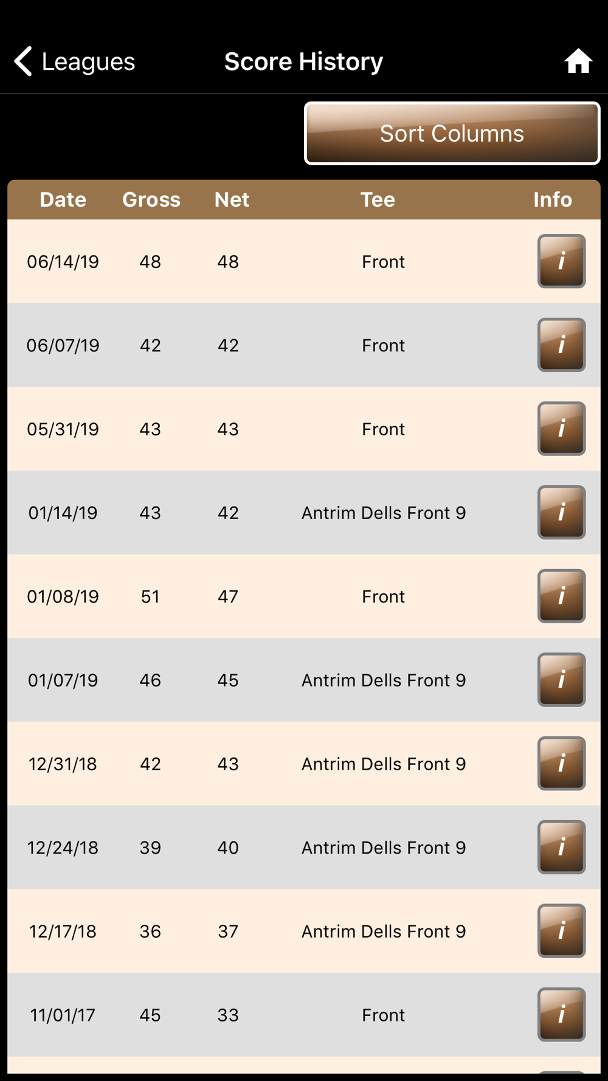
Task: Open info for 11/01/17 round
Action: 561,1015
